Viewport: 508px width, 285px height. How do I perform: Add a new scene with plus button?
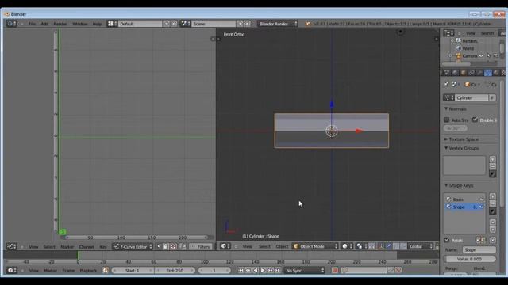(240, 24)
